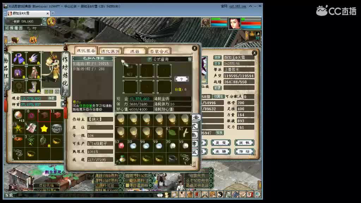Click the 欢迎光临 stall sign
Image resolution: width=361 pixels, height=203 pixels.
[x=46, y=185]
